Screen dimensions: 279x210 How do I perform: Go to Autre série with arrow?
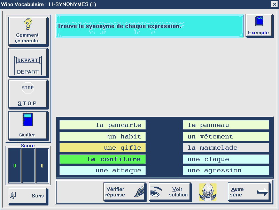(x=249, y=192)
